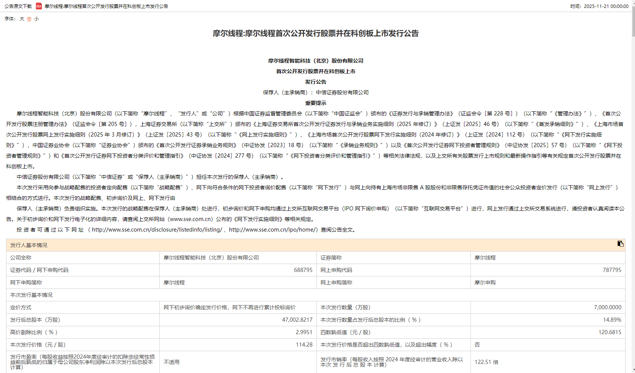The height and width of the screenshot is (373, 635).
Task: Select the highlighted 中 font size option
Action: tap(29, 18)
